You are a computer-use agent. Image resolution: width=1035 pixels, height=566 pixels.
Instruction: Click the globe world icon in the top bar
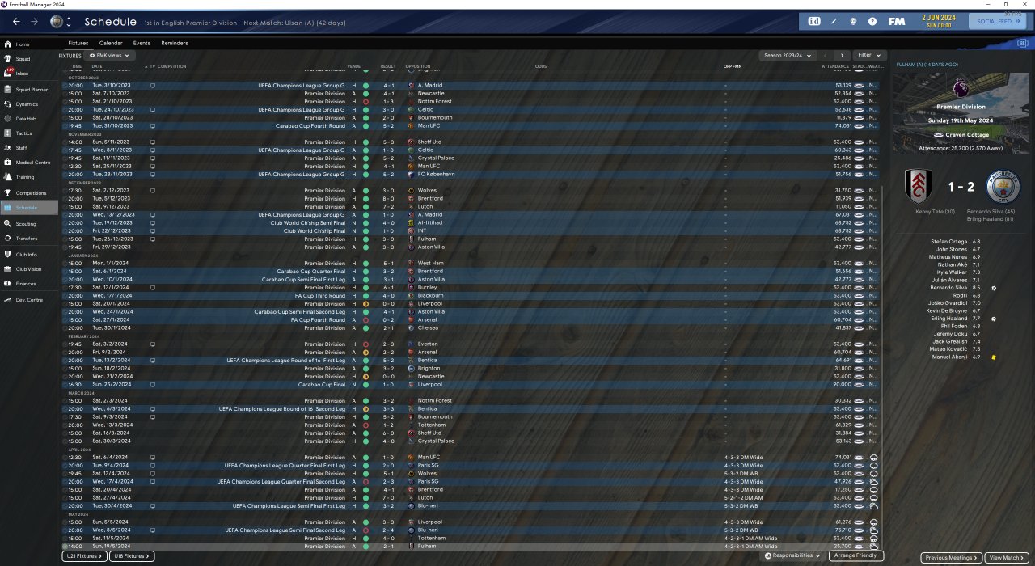click(x=853, y=22)
